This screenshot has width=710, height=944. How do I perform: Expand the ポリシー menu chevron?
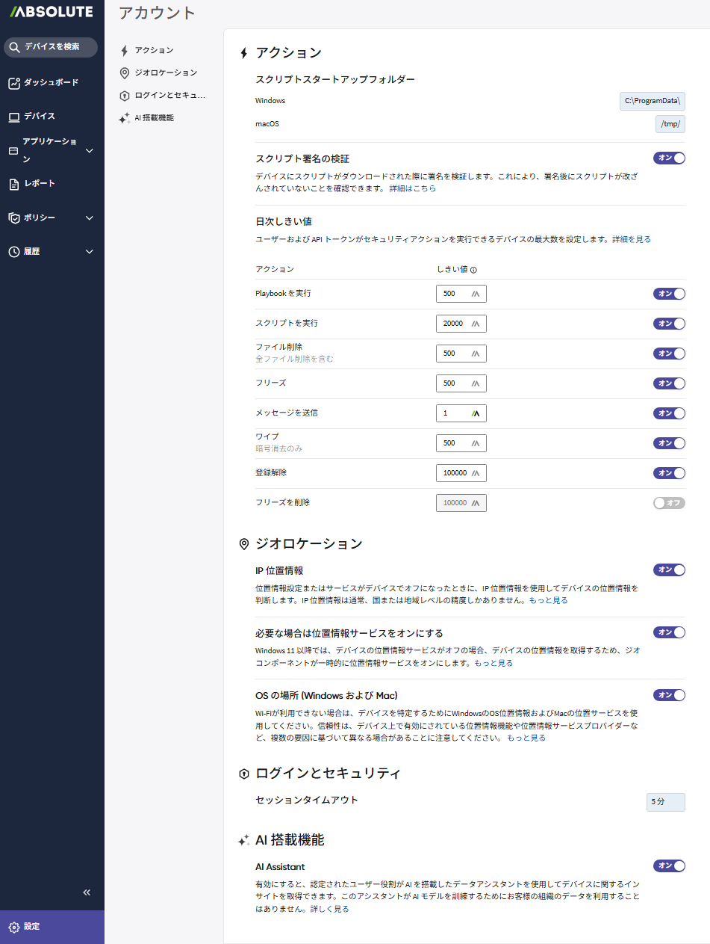90,218
